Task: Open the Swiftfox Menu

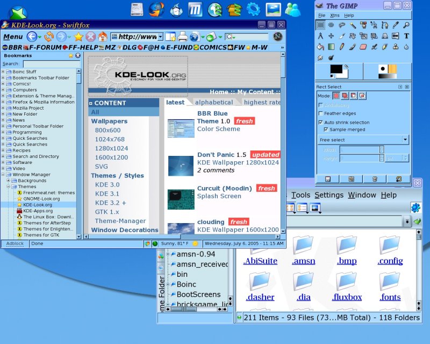Action: point(13,37)
